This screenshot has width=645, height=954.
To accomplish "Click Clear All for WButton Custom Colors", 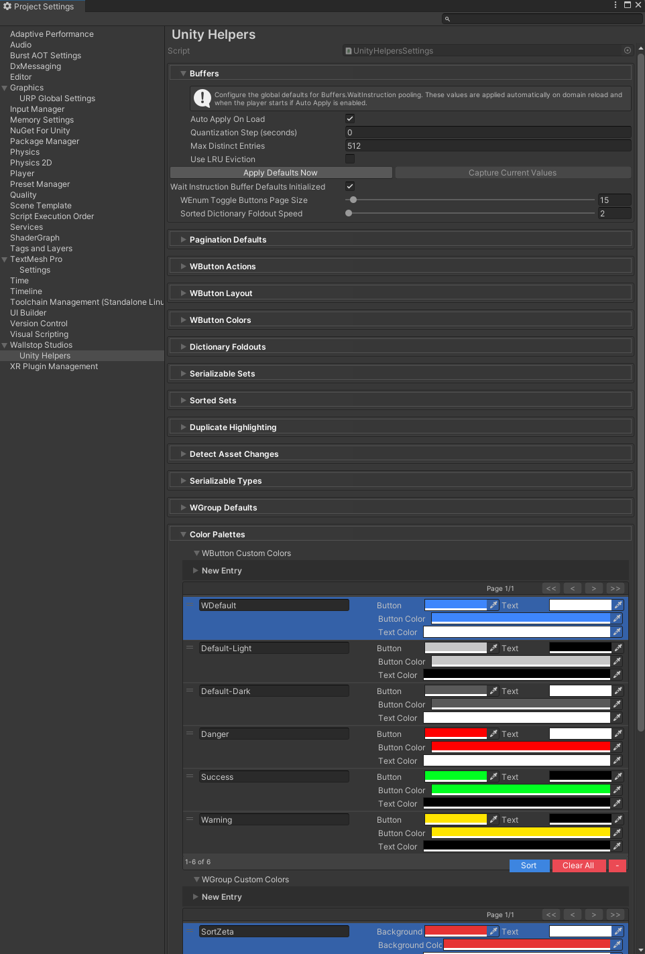I will [578, 866].
